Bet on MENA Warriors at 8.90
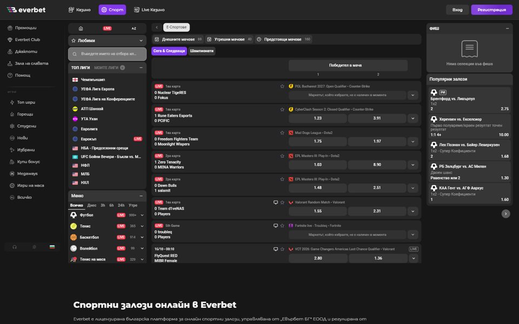Screen dimensions: 519x324 pos(377,164)
